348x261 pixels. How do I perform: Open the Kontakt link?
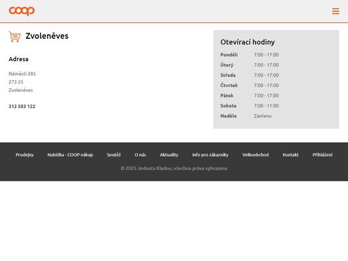click(x=290, y=155)
